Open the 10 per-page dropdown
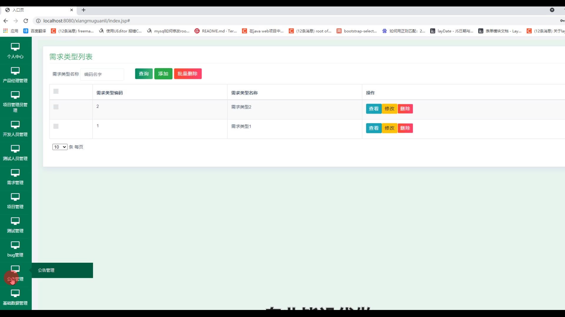Screen dimensions: 565x317 coord(60,147)
